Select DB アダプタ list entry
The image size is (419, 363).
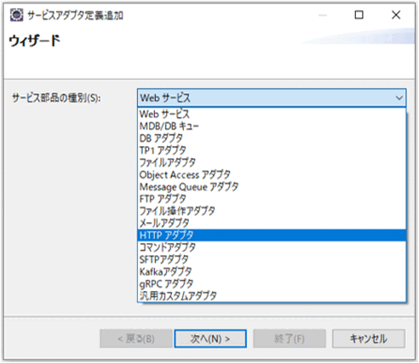coord(272,138)
